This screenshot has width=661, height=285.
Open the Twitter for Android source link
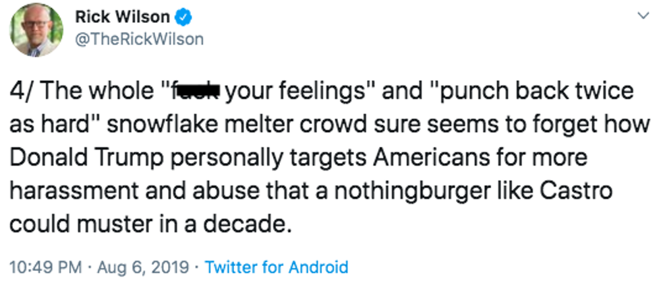point(277,267)
